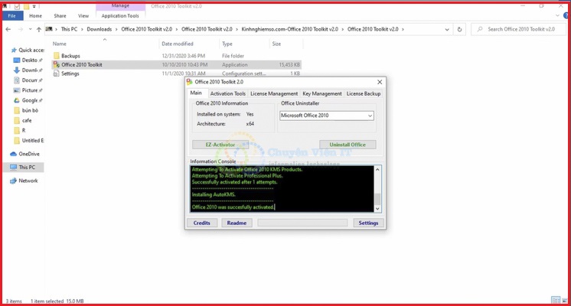Click the Up arrow navigation button
The width and height of the screenshot is (571, 306).
pos(38,30)
